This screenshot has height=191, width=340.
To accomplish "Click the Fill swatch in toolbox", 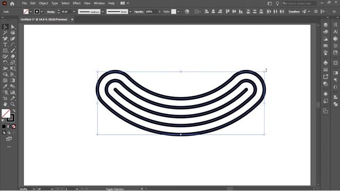I will coord(5,113).
